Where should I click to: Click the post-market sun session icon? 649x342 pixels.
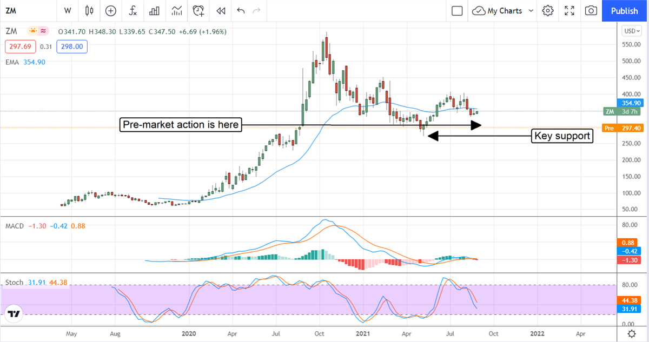point(34,32)
